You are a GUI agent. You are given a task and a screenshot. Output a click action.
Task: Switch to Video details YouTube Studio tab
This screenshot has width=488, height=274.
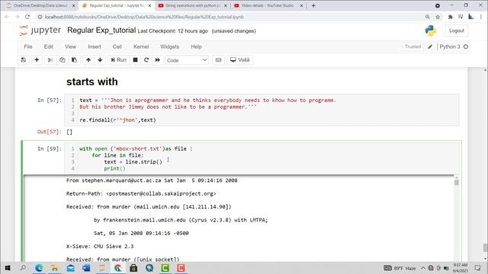[x=268, y=5]
